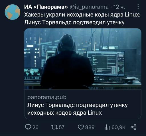Click tweet text line Линус Торвальдс подтвердил

65,23
